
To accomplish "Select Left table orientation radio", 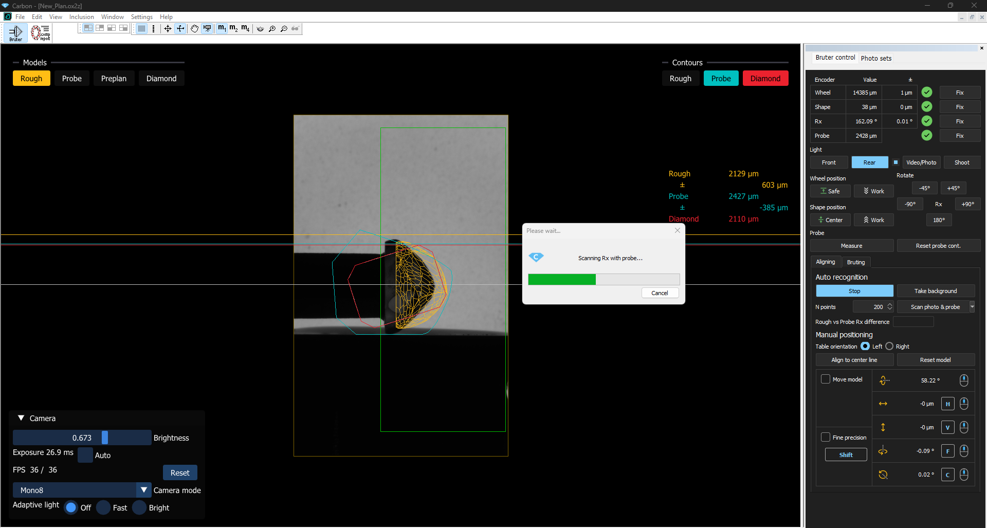I will click(865, 347).
